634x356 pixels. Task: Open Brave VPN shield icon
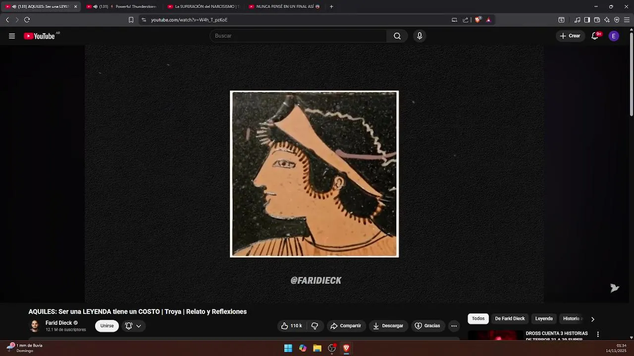click(x=617, y=20)
